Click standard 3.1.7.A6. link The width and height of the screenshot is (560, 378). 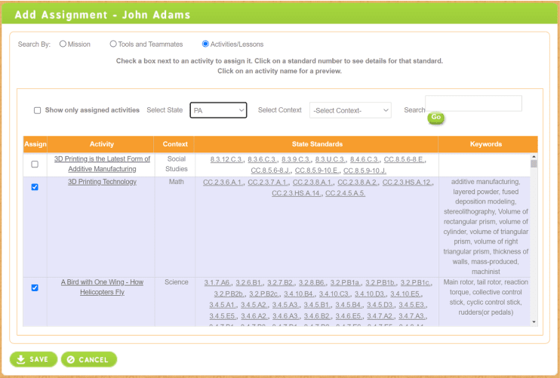pos(217,282)
